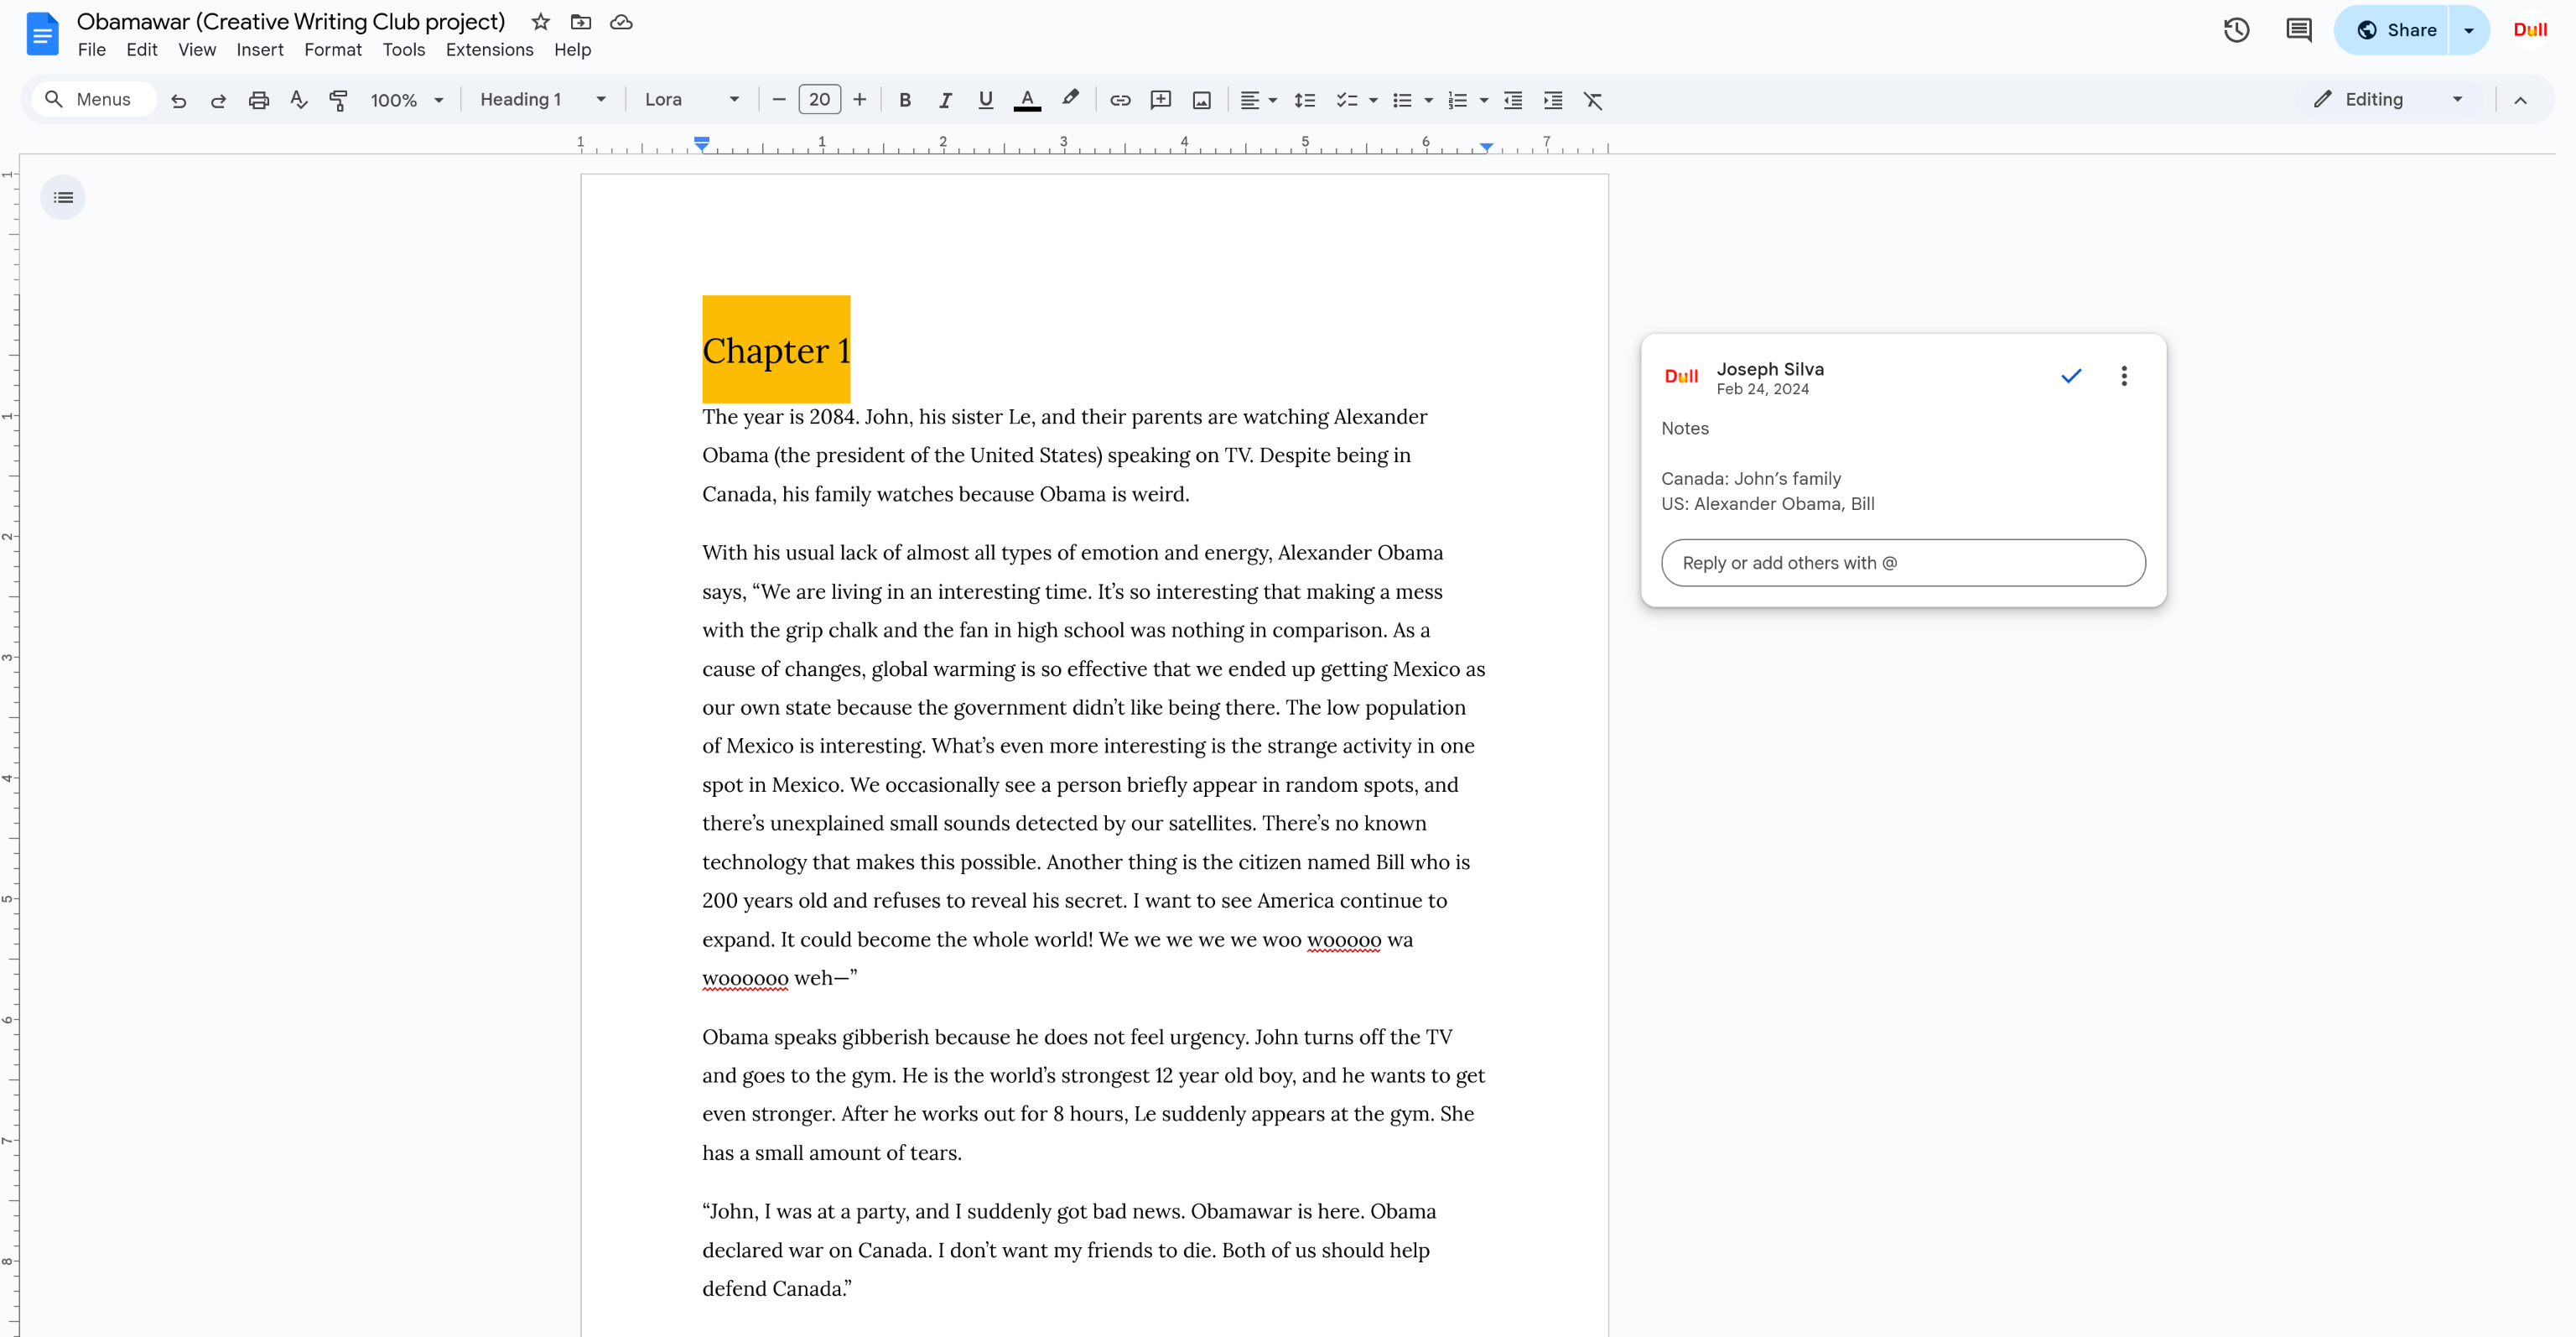Image resolution: width=2576 pixels, height=1337 pixels.
Task: Open line and paragraph spacing
Action: point(1304,100)
